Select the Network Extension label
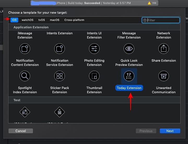The height and width of the screenshot is (144, 188). click(x=164, y=35)
